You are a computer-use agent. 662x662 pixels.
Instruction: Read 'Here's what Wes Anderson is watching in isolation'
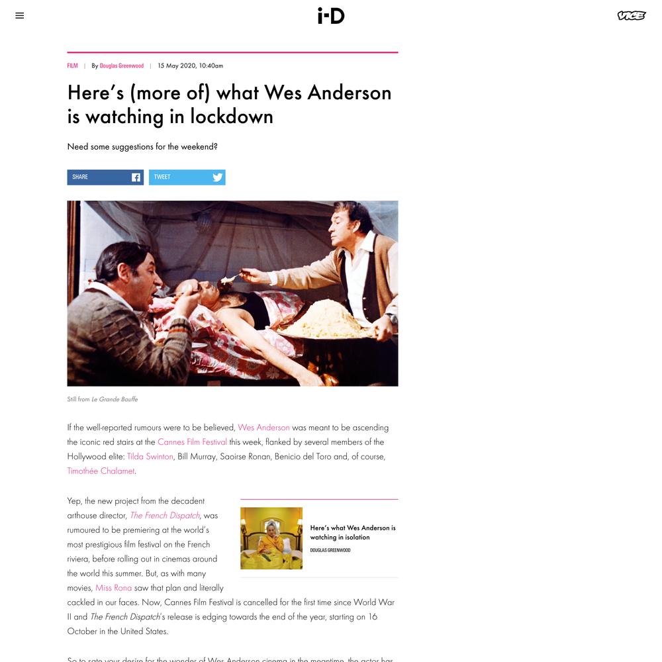353,532
